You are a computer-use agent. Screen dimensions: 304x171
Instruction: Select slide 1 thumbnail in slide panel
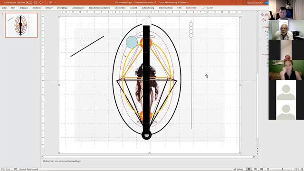21,25
